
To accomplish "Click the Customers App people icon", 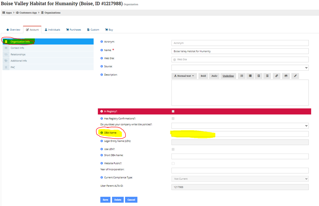I will (17, 13).
